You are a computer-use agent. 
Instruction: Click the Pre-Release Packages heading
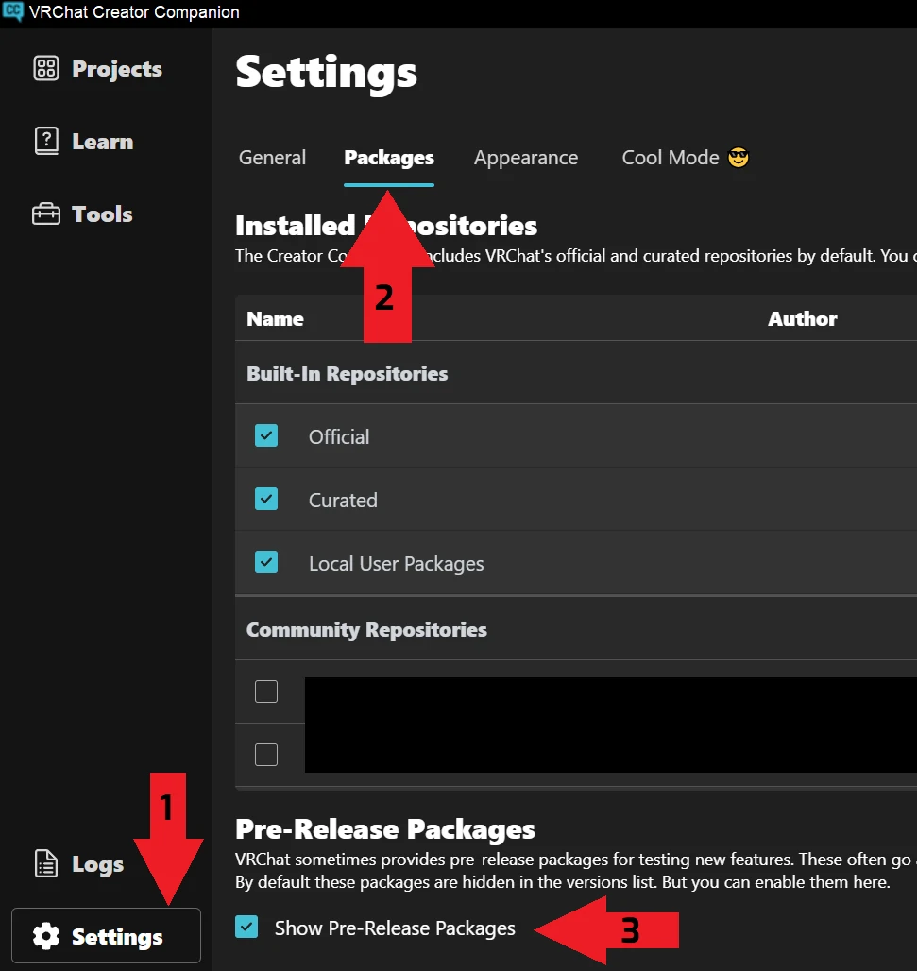385,829
